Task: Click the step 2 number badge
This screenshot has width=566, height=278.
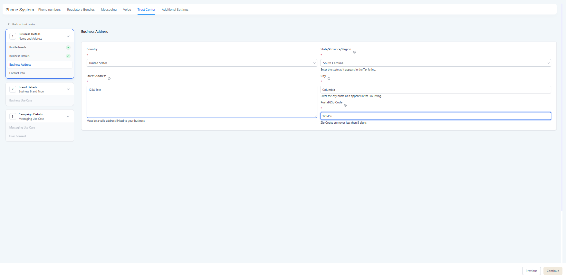Action: 13,89
